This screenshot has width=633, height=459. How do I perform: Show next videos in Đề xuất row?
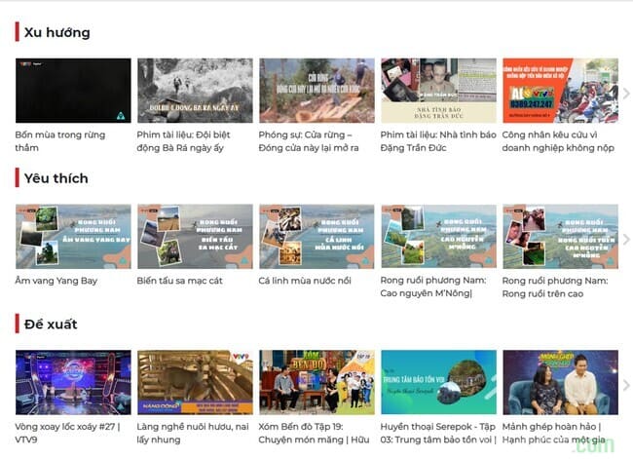pyautogui.click(x=626, y=385)
